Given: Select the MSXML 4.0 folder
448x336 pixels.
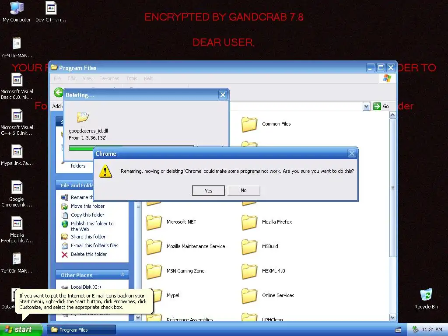Looking at the screenshot, I should pos(263,271).
